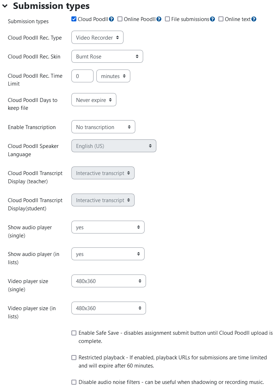This screenshot has height=390, width=277.
Task: Open Show audio player (single) dropdown
Action: 108,227
